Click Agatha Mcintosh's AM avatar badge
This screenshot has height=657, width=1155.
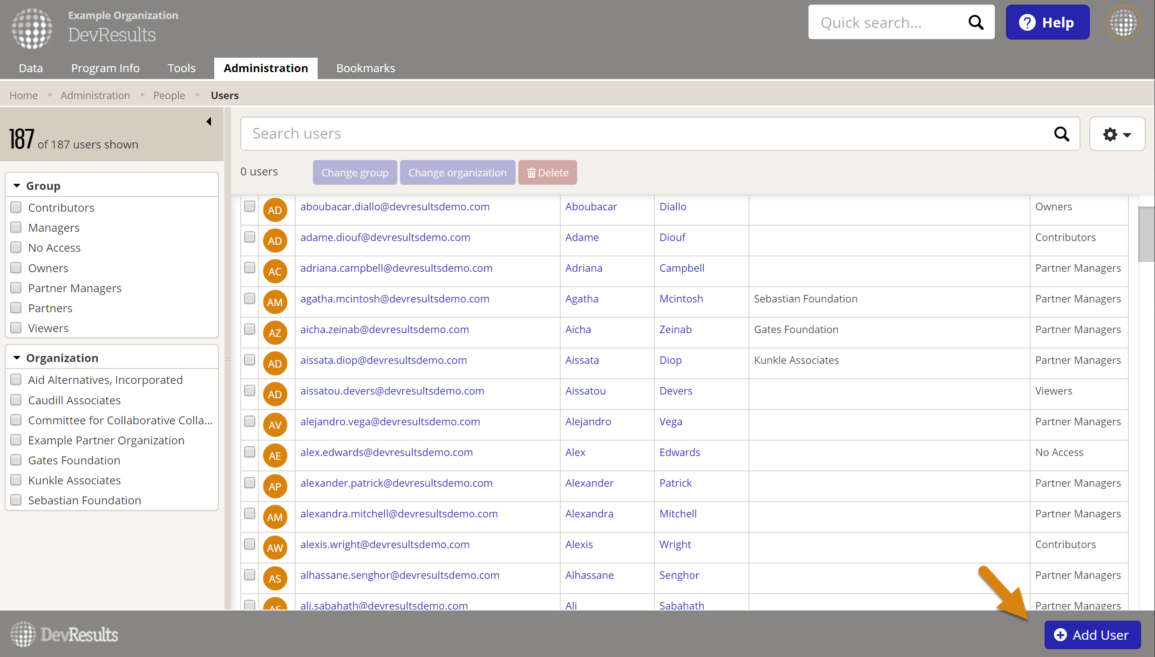point(275,302)
